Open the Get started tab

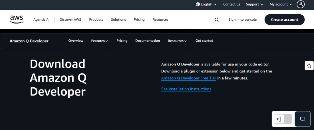(204, 41)
